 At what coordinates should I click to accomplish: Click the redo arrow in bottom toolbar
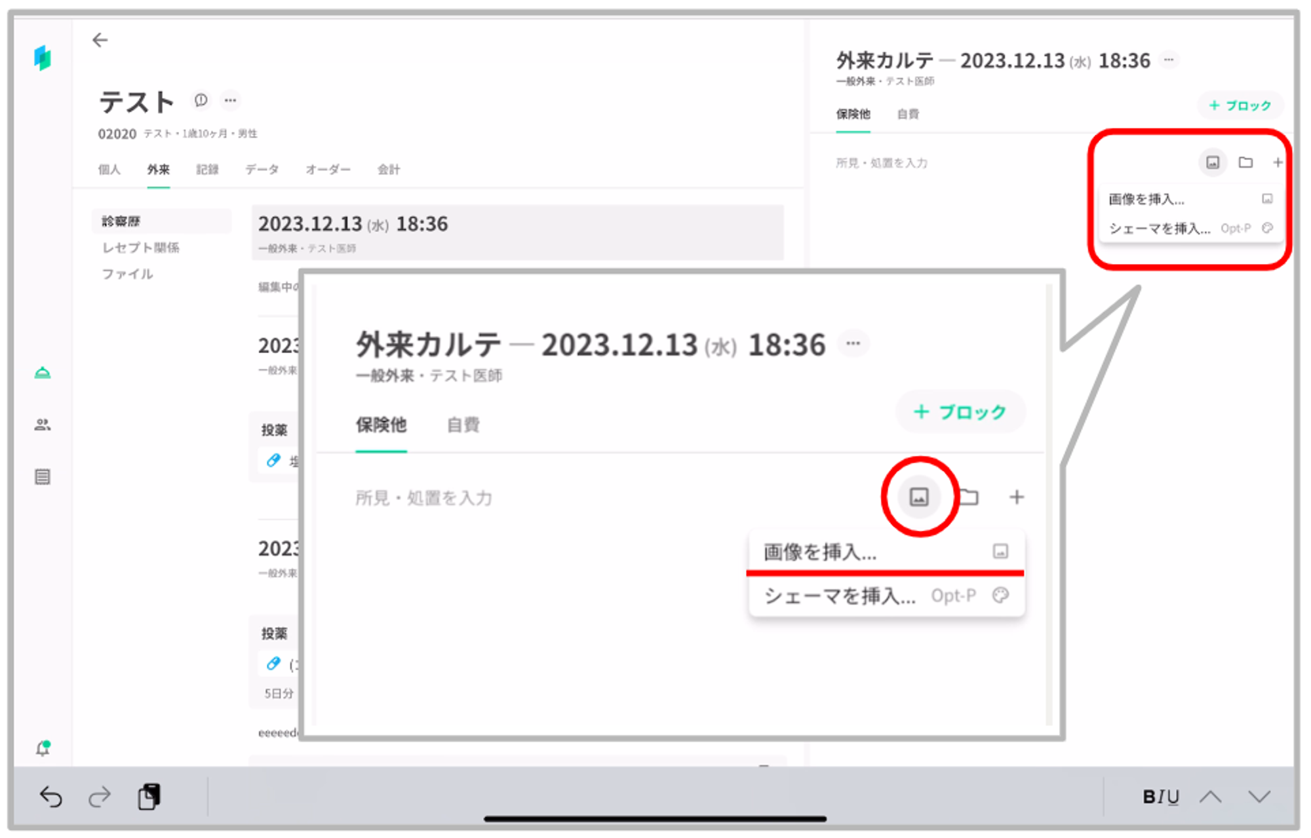pos(100,796)
